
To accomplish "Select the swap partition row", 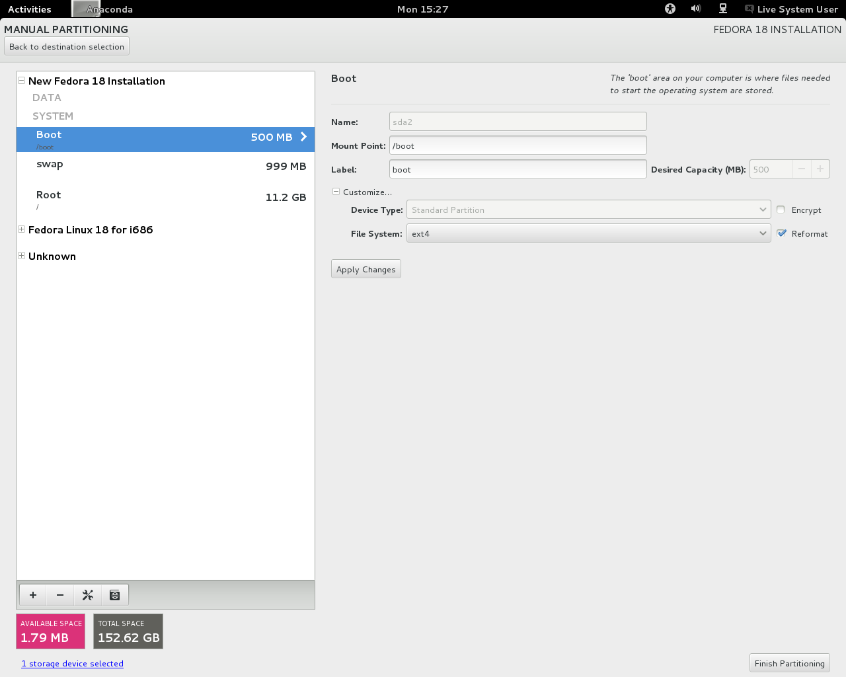I will coord(165,167).
